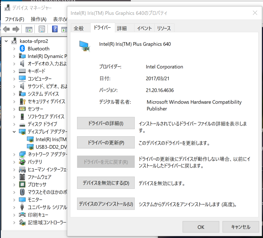
Task: Expand the Intel(R) Dynamic Platform category
Action: pos(14,56)
